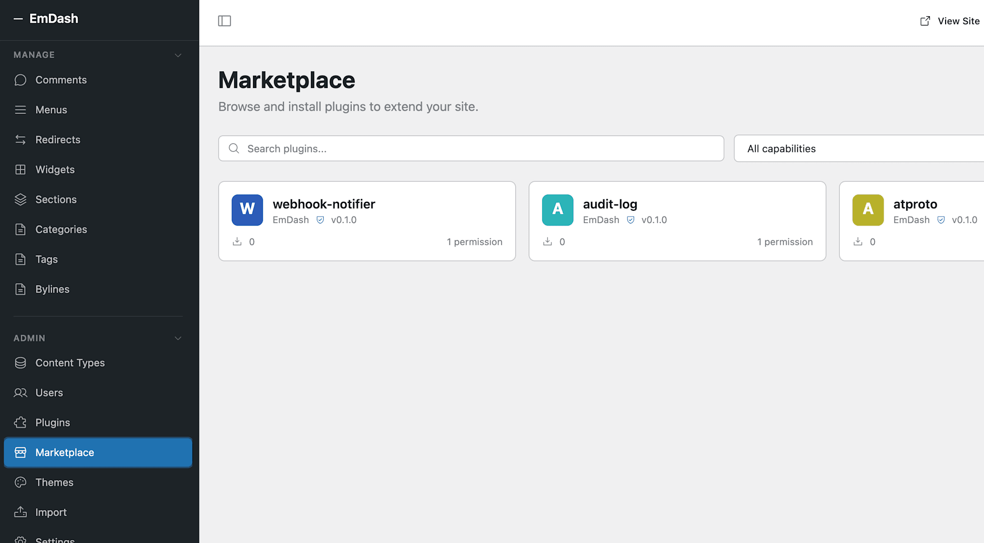The width and height of the screenshot is (984, 543).
Task: Select the Import upload icon
Action: coord(20,512)
